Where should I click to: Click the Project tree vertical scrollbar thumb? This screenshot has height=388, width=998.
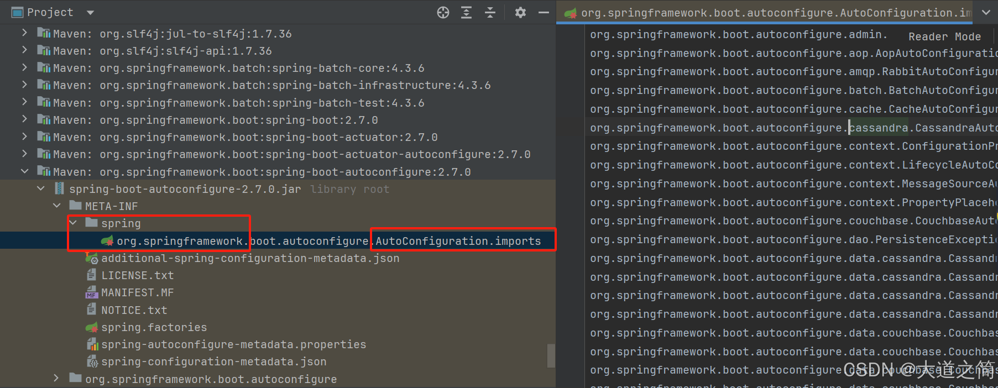[551, 356]
